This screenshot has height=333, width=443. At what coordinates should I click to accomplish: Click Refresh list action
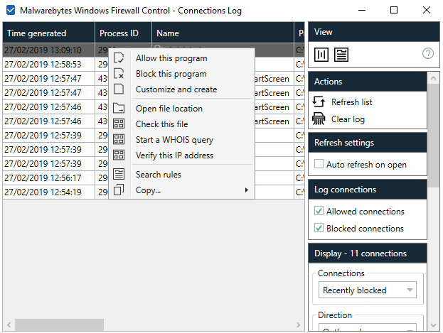(x=352, y=102)
